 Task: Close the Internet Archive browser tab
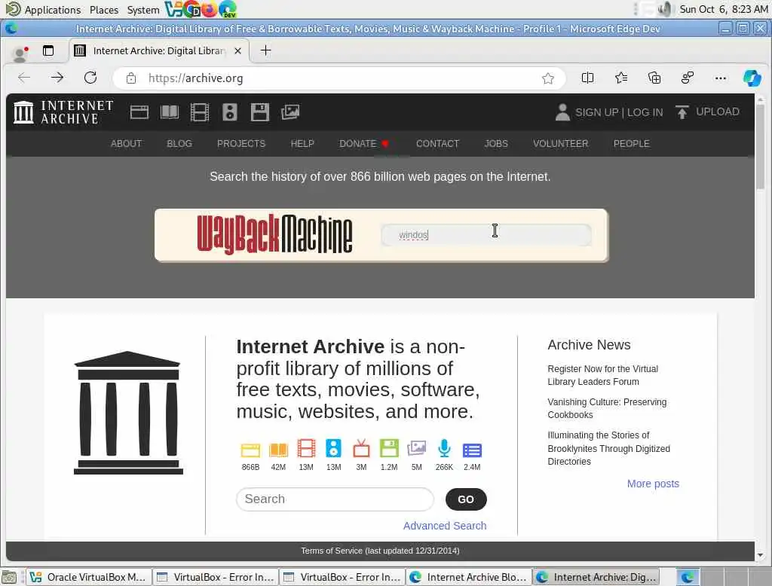[x=237, y=50]
